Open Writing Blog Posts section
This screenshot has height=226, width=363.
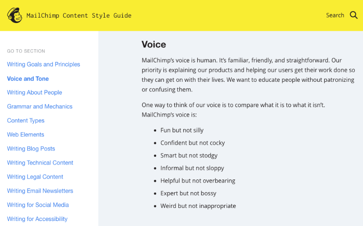pyautogui.click(x=31, y=149)
